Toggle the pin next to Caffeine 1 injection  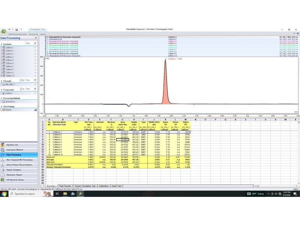coord(35,48)
